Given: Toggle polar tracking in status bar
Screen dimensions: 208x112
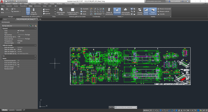Looking at the screenshot, I should [x=161, y=110].
